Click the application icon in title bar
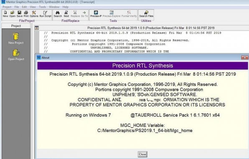 pyautogui.click(x=3, y=2)
